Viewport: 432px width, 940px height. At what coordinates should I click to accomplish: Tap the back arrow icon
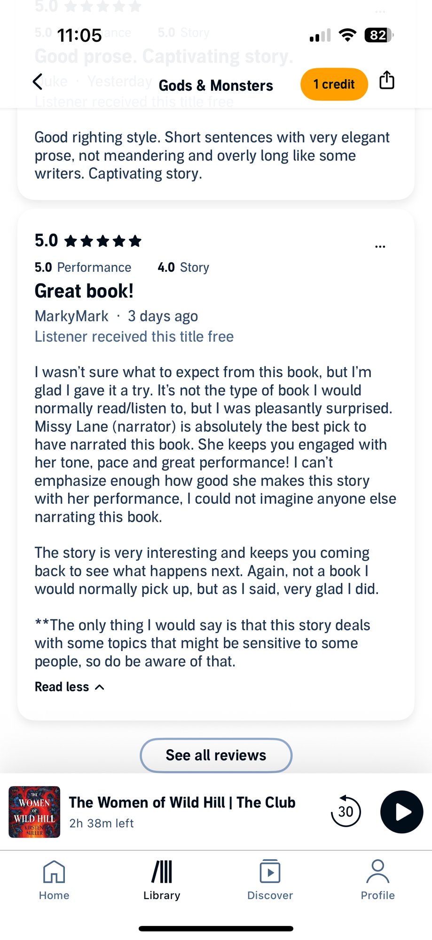pos(38,82)
